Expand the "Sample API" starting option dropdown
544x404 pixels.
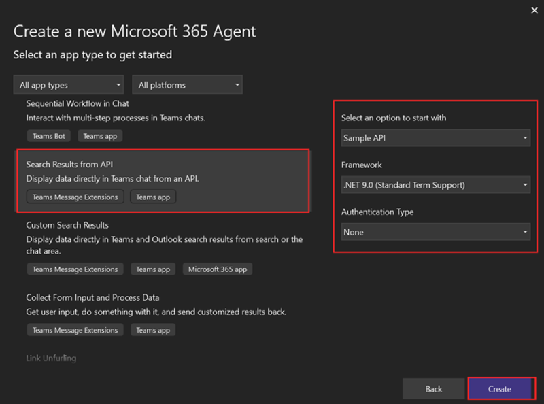coord(435,137)
